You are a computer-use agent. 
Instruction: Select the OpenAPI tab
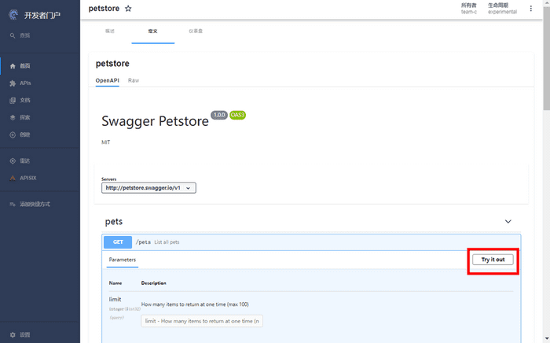point(108,80)
